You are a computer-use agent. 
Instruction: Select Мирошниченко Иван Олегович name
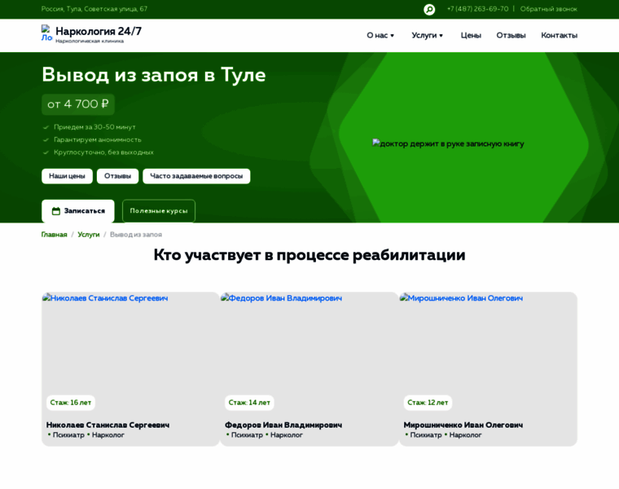(463, 425)
